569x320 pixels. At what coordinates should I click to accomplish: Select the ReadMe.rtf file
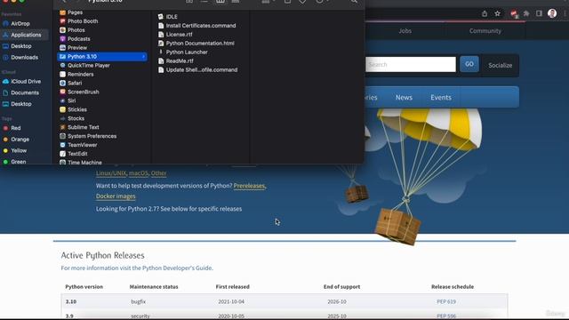click(176, 61)
